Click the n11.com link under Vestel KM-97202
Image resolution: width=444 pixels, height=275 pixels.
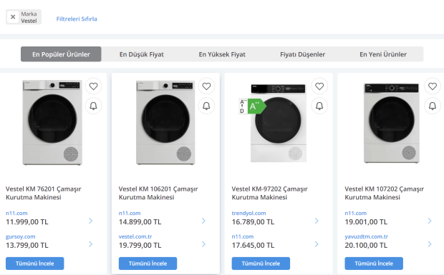point(243,236)
